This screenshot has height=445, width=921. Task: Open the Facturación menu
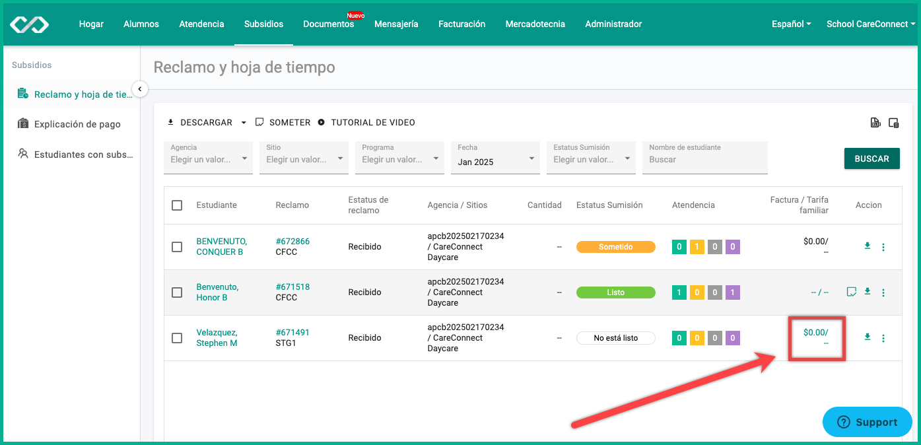point(461,24)
